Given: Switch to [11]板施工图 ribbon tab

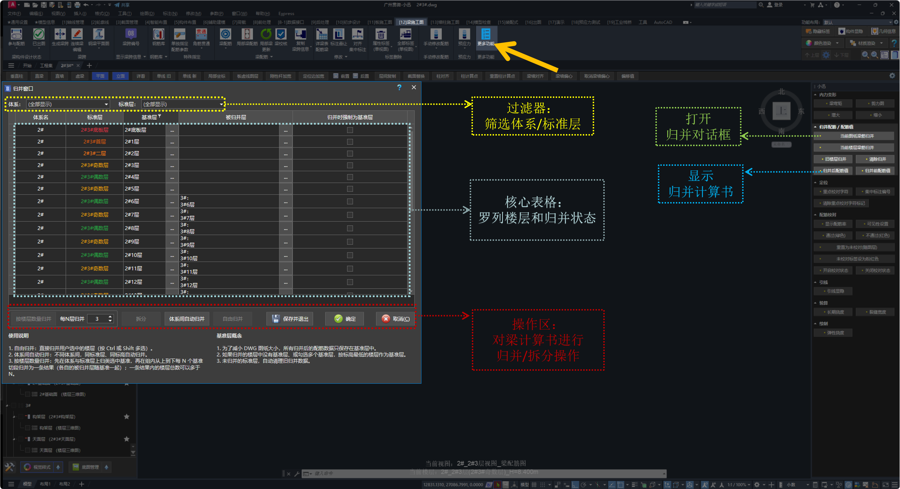Looking at the screenshot, I should pyautogui.click(x=380, y=22).
